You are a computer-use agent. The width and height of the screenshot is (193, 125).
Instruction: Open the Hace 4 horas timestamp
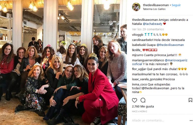click(x=139, y=111)
